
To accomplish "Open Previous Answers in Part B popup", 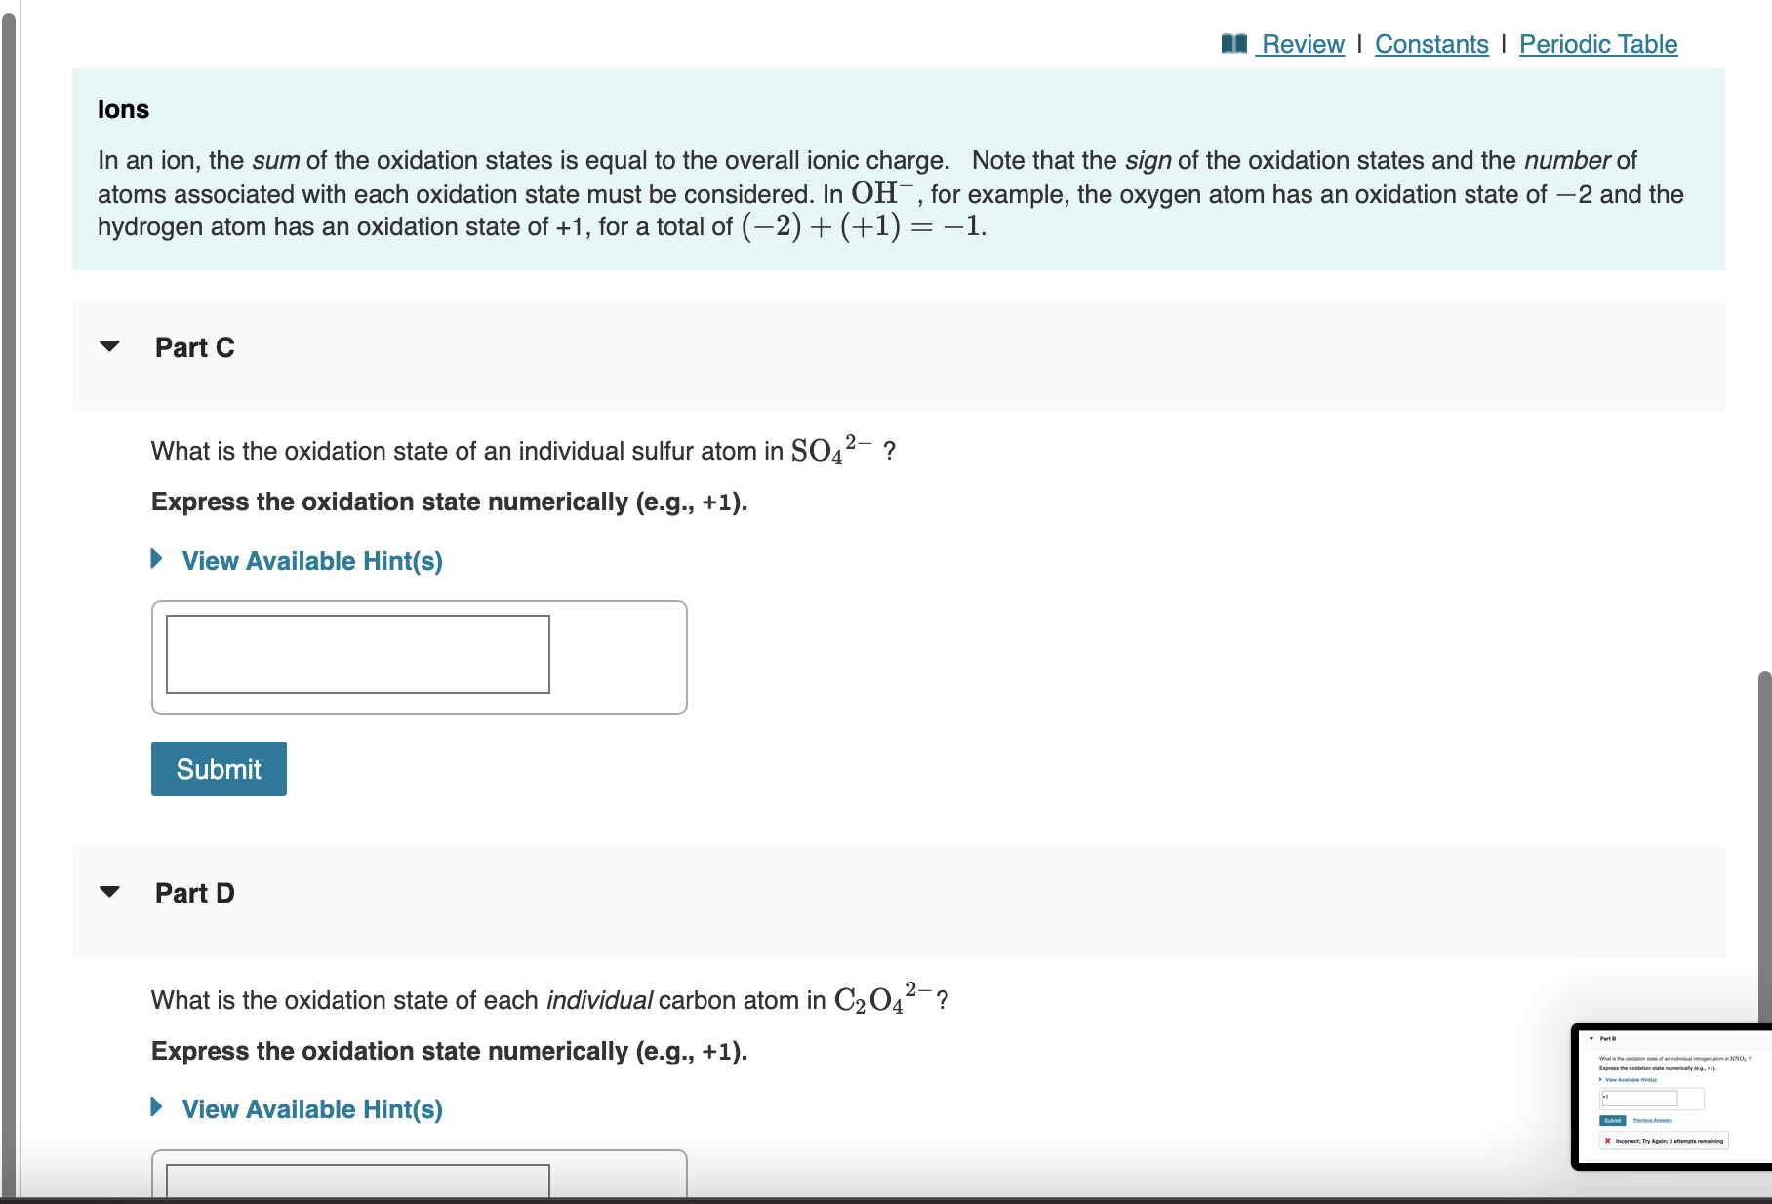I will (1653, 1120).
